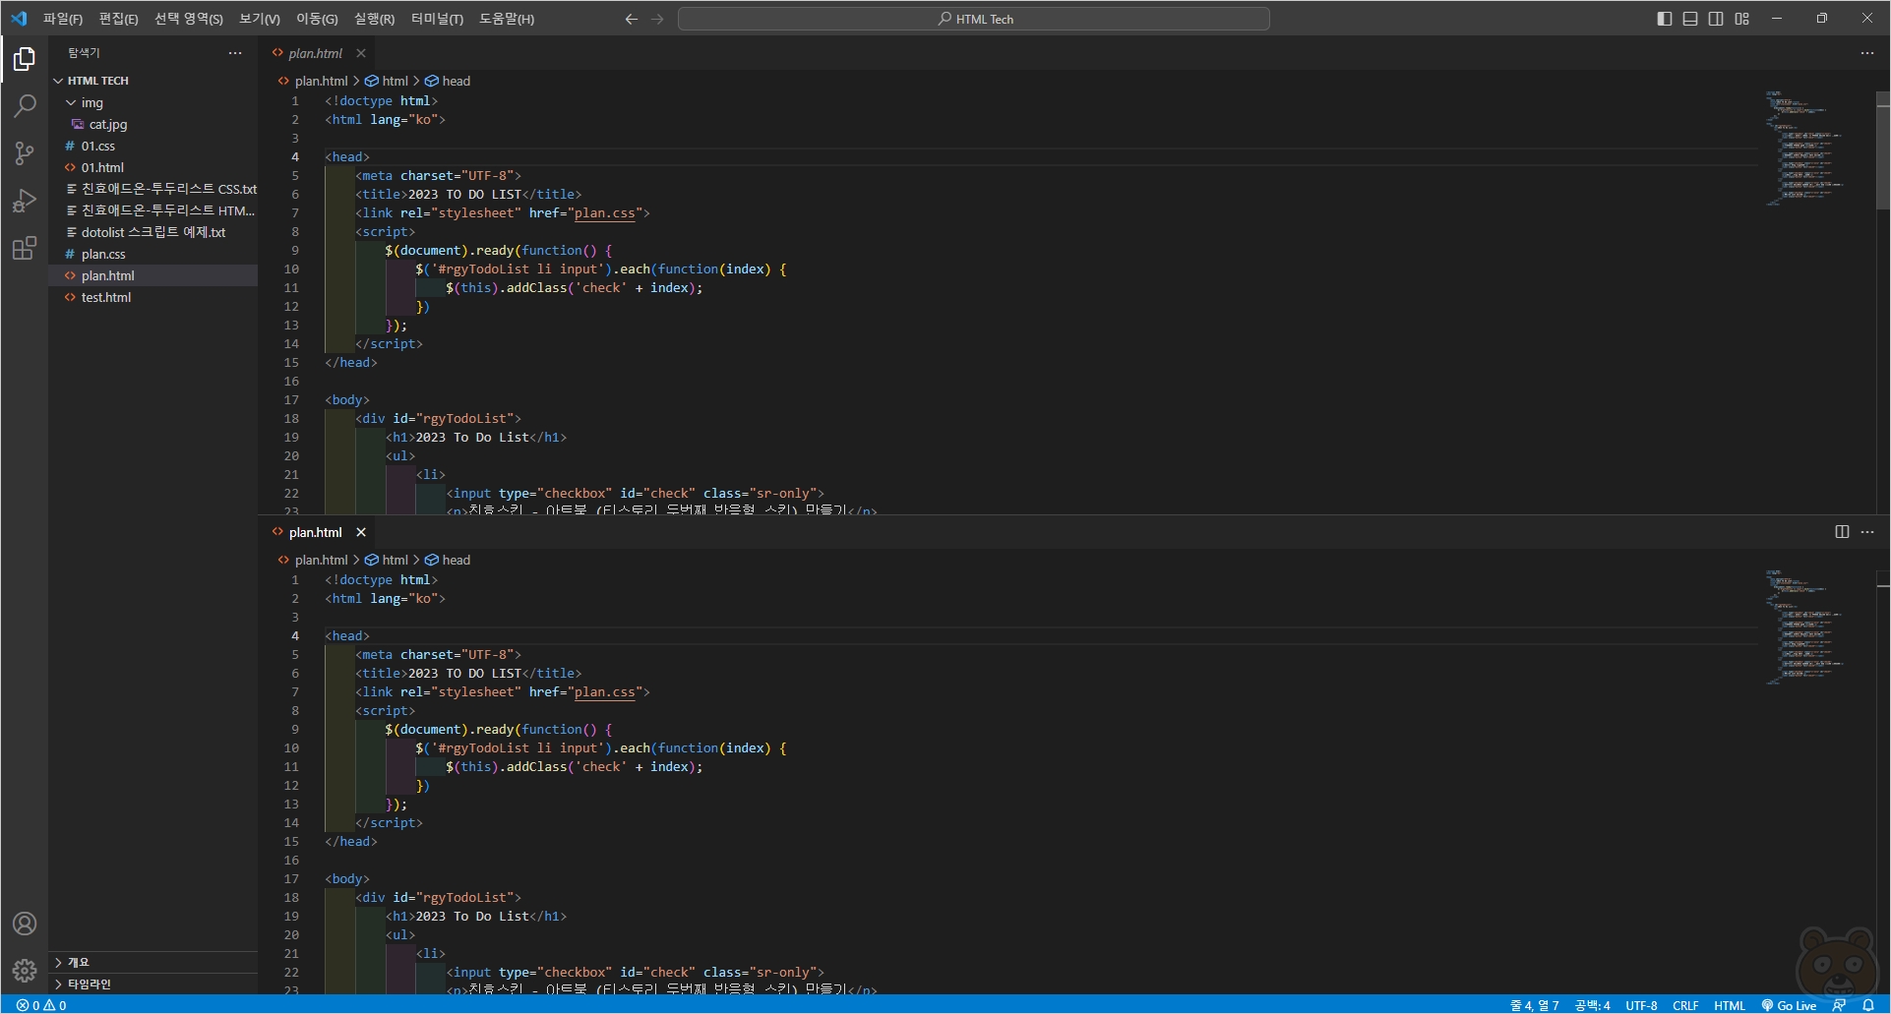
Task: Click the feedback icon in status bar
Action: [1839, 1005]
